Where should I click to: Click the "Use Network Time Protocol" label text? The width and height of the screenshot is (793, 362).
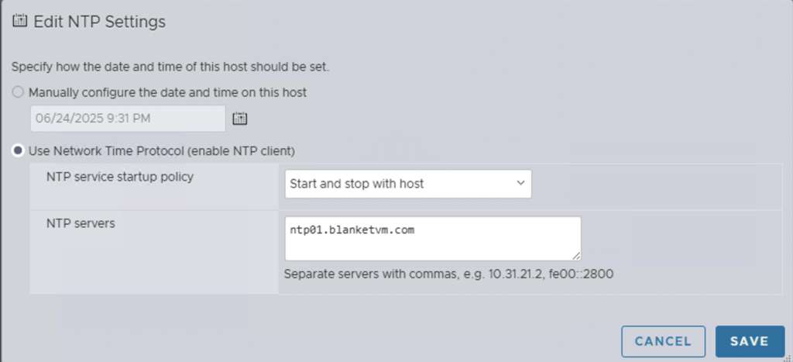(x=161, y=150)
